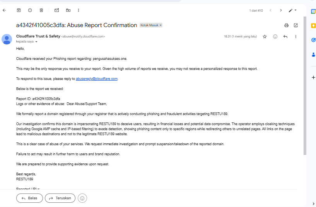Delete this email with trash icon
The height and width of the screenshot is (207, 316).
tap(41, 10)
